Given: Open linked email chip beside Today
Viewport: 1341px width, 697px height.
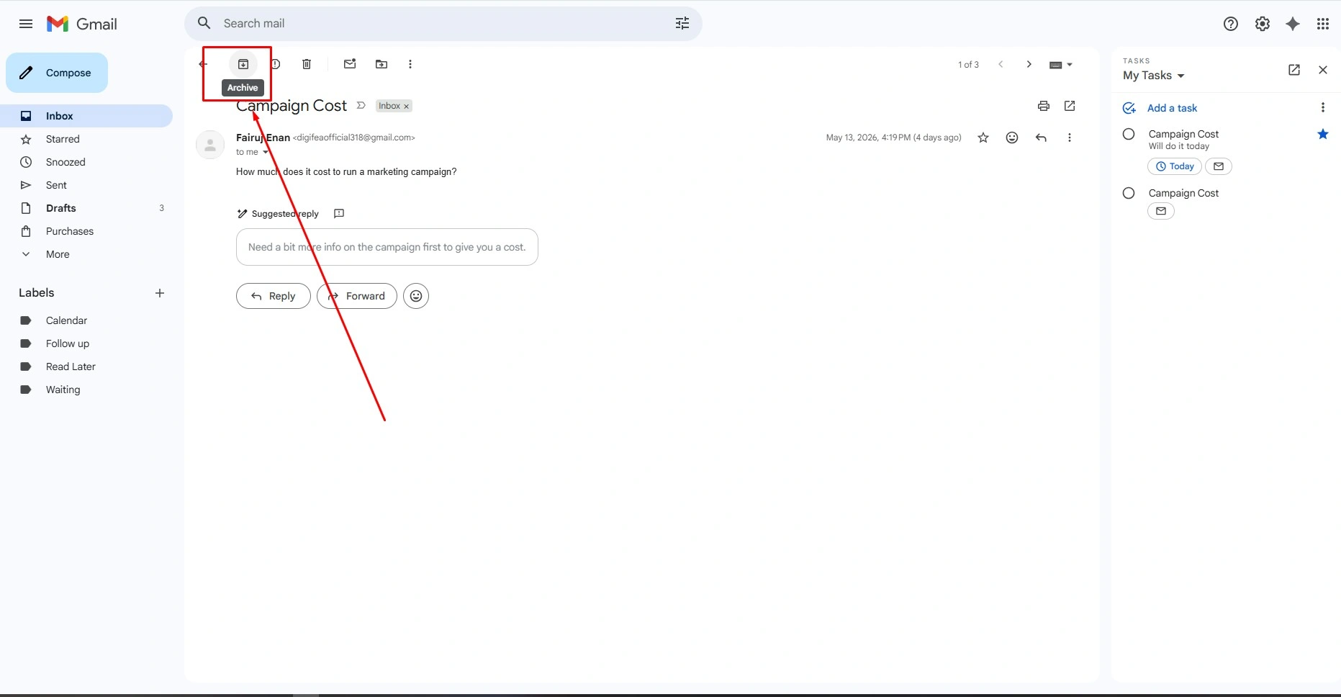Looking at the screenshot, I should point(1219,166).
